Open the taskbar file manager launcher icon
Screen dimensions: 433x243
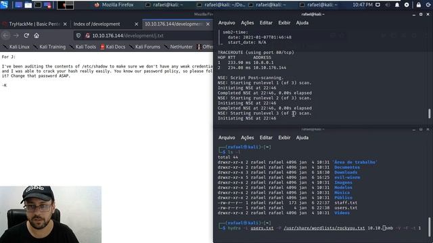pos(28,5)
